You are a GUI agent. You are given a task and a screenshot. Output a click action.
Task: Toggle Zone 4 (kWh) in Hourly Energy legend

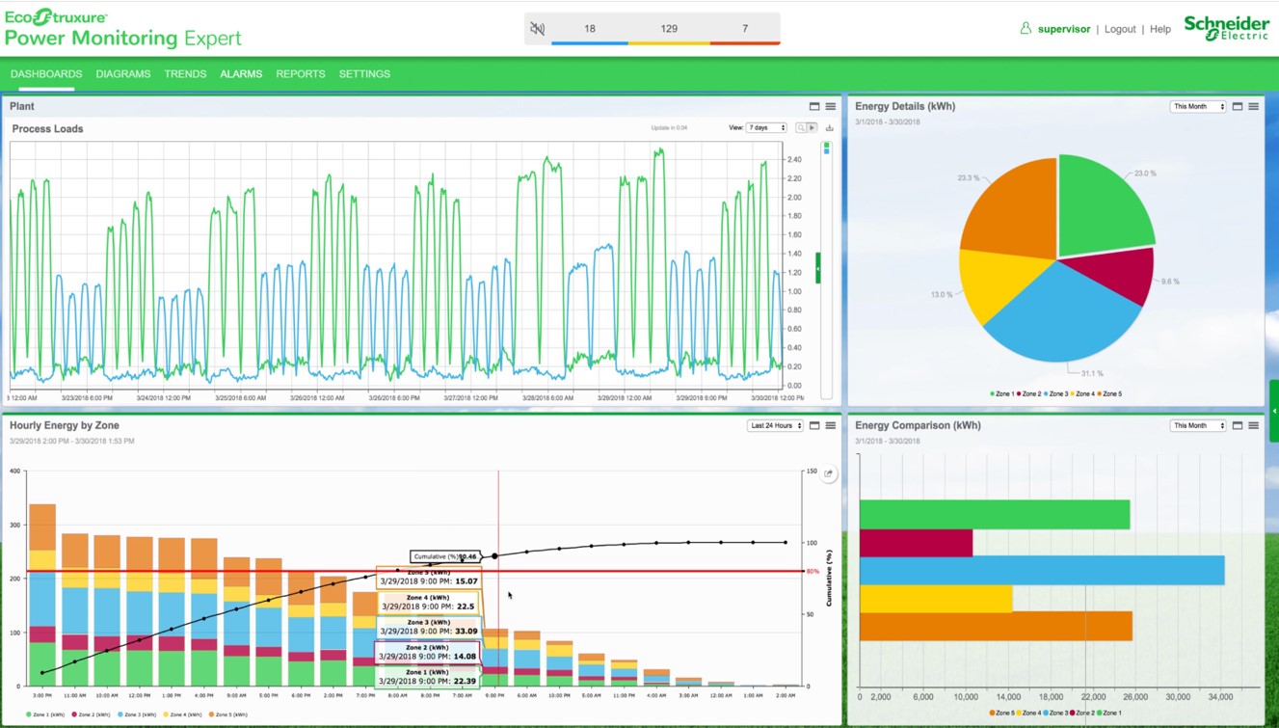pos(182,715)
